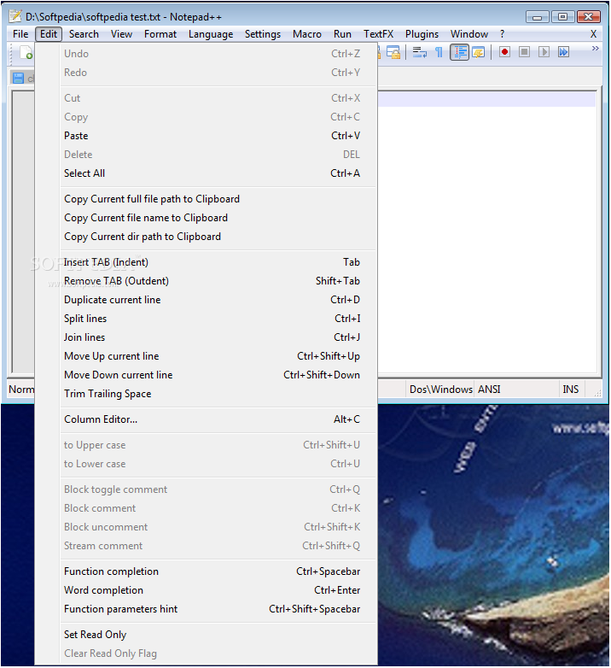The image size is (611, 668).
Task: Choose Word completion
Action: (207, 590)
